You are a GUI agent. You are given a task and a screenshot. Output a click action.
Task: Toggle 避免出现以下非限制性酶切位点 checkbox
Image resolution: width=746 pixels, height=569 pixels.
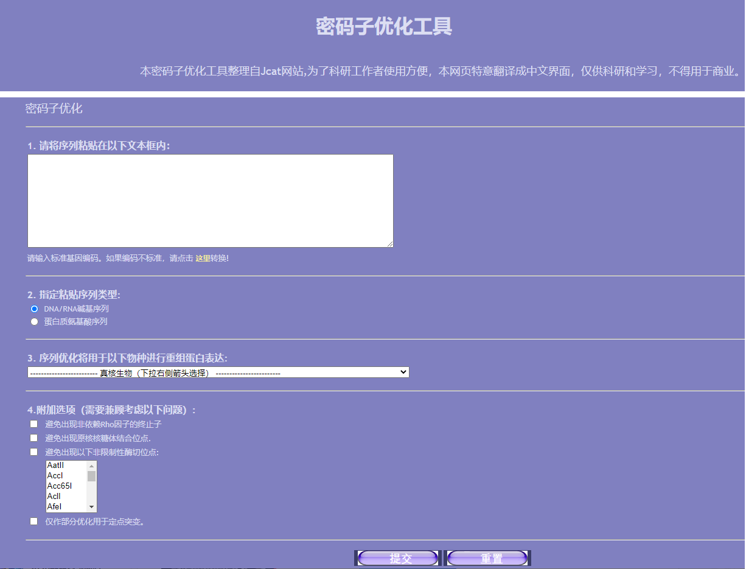[34, 452]
